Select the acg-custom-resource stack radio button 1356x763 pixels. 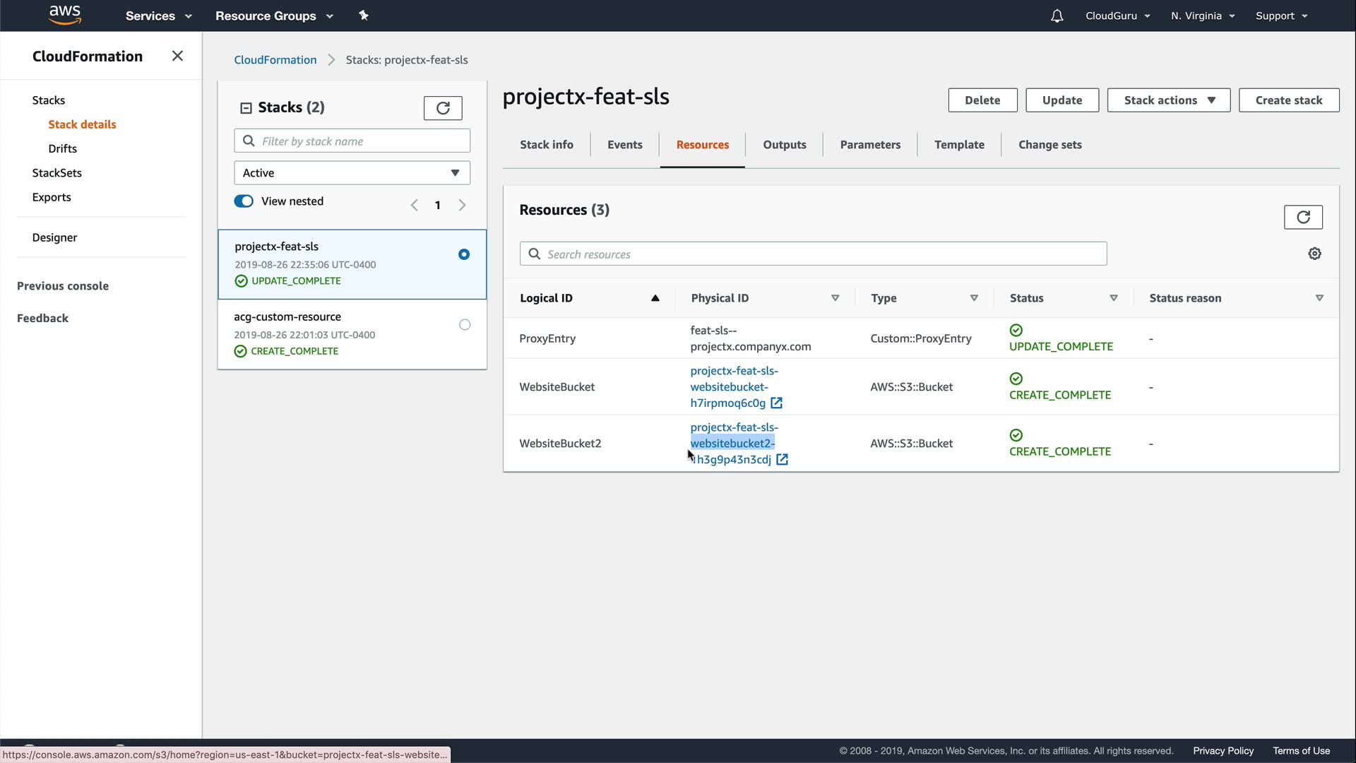point(464,325)
